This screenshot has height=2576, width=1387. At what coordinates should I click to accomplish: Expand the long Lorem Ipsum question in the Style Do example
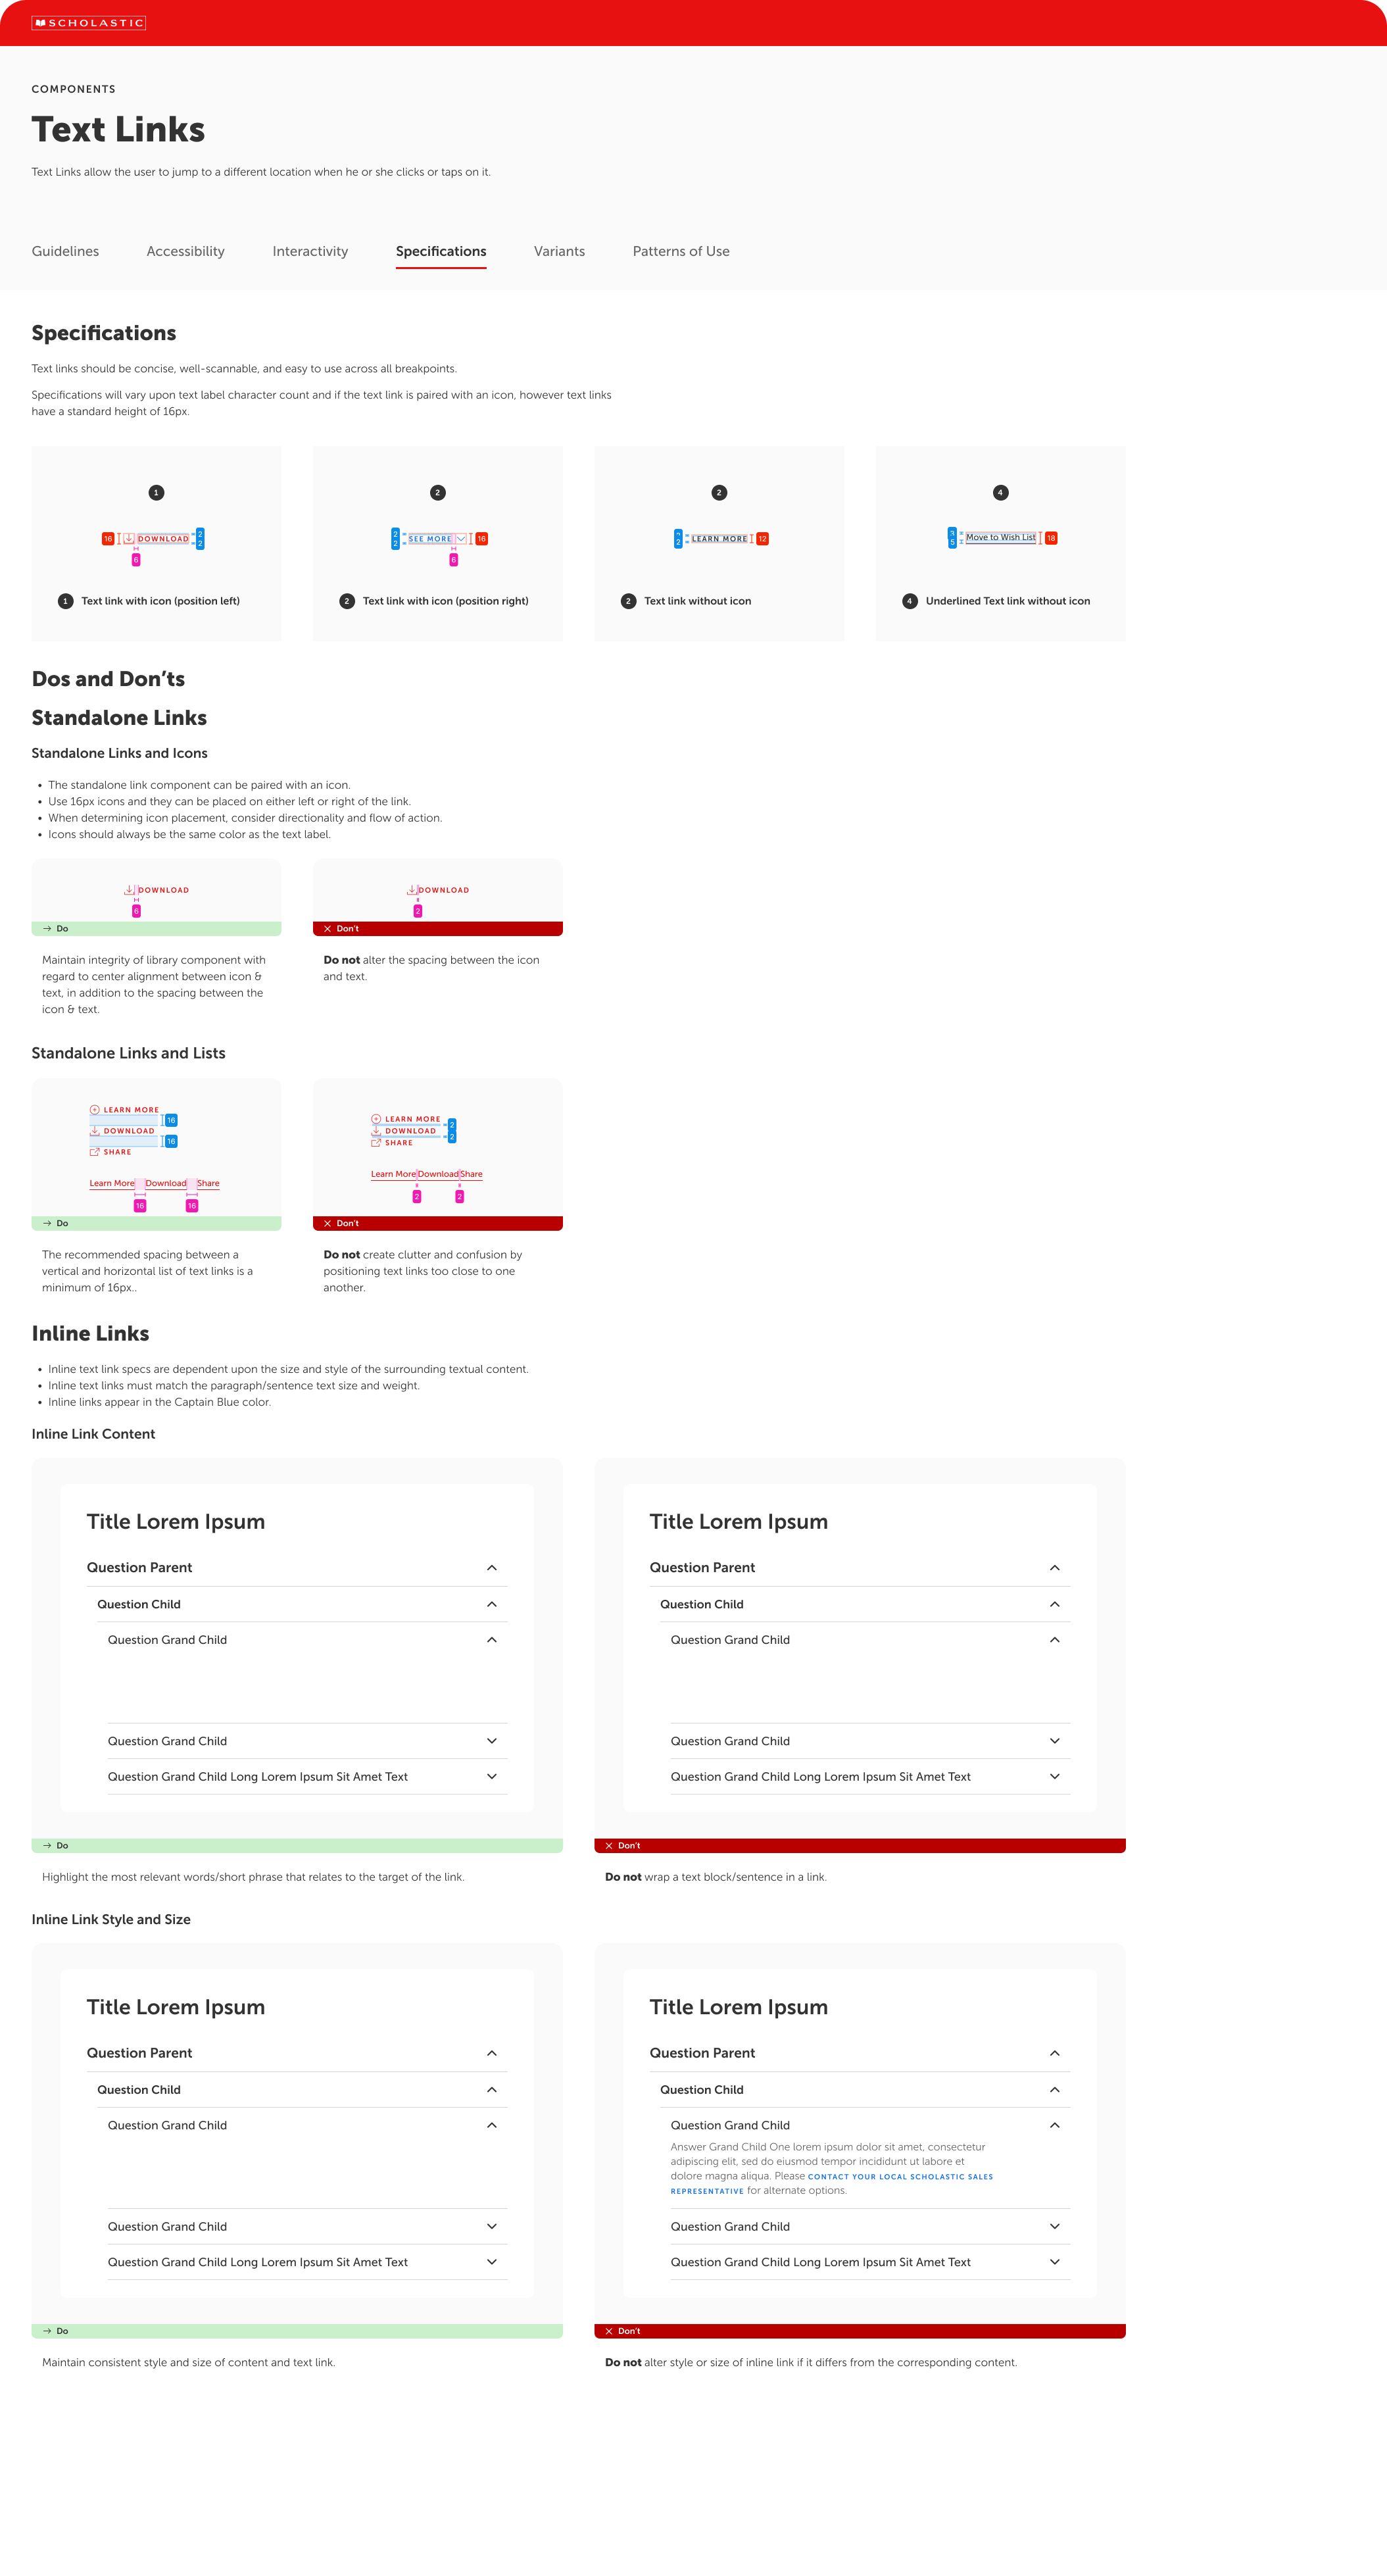click(491, 2263)
